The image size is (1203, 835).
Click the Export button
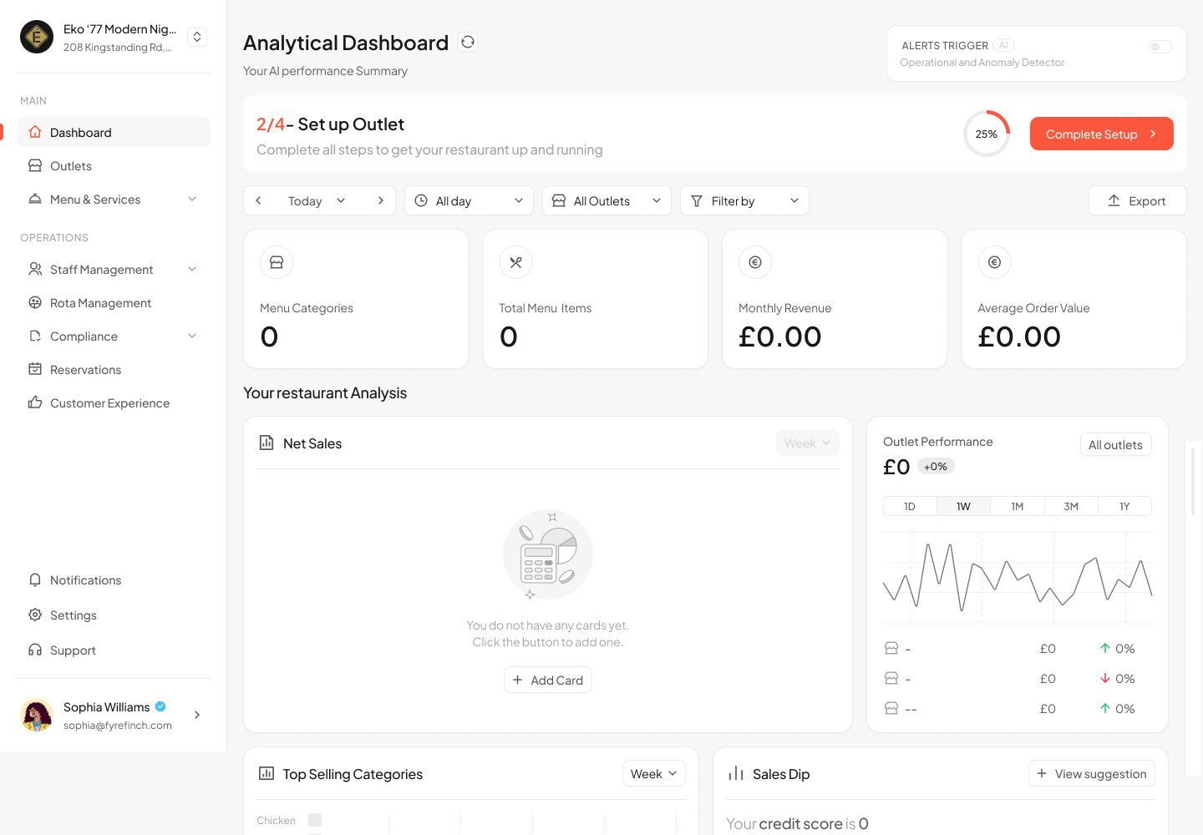pyautogui.click(x=1137, y=200)
